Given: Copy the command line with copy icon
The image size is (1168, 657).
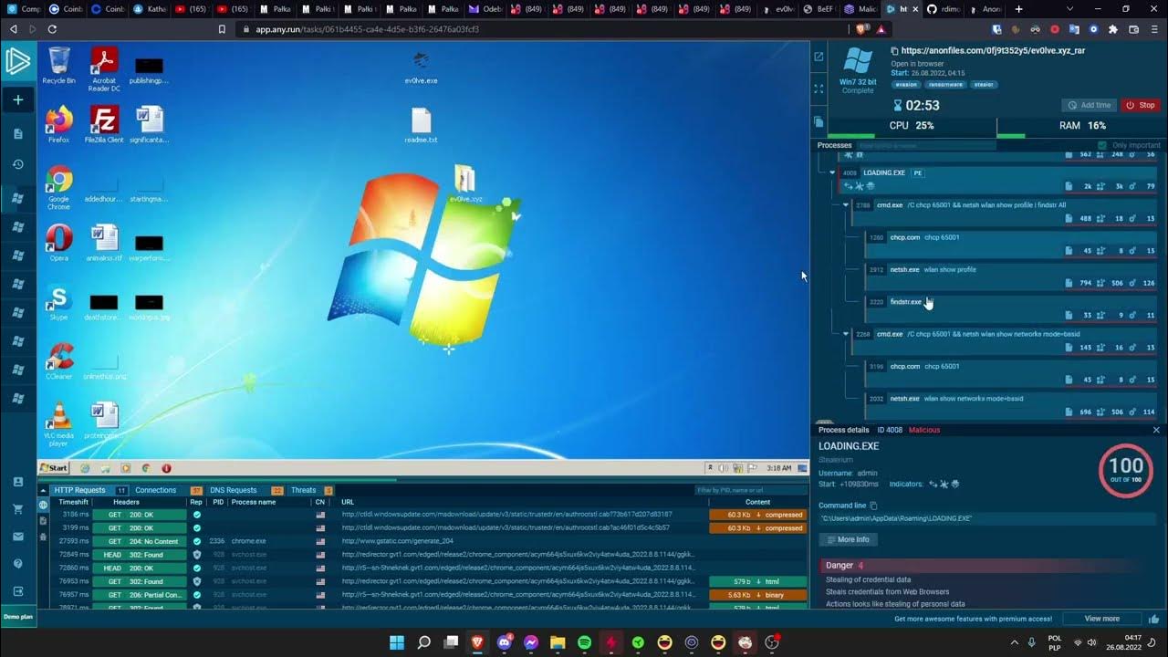Looking at the screenshot, I should click(873, 506).
